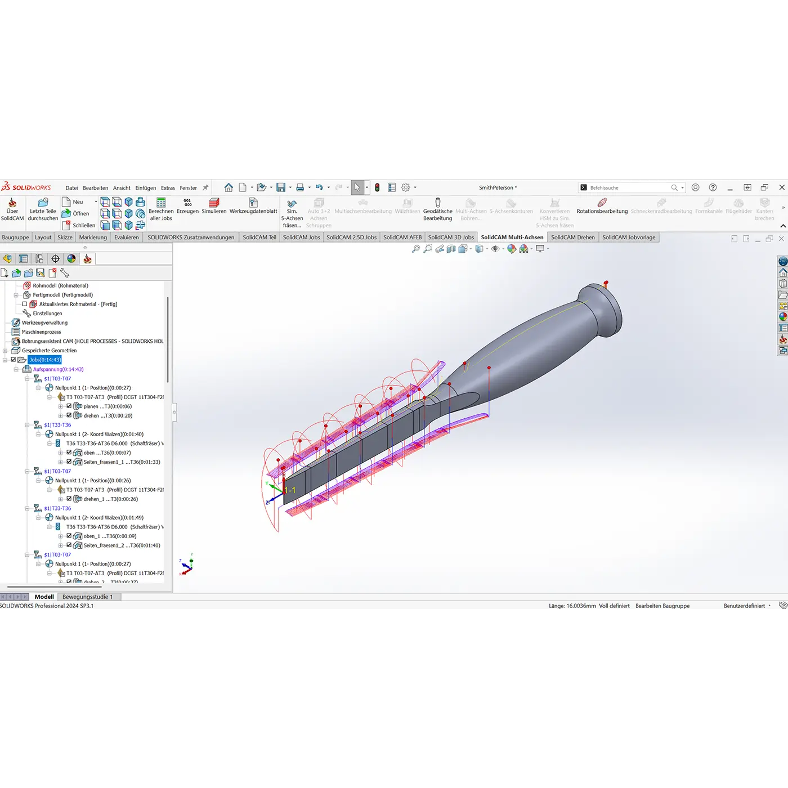Click the user account login icon
This screenshot has height=788, width=788.
click(696, 187)
